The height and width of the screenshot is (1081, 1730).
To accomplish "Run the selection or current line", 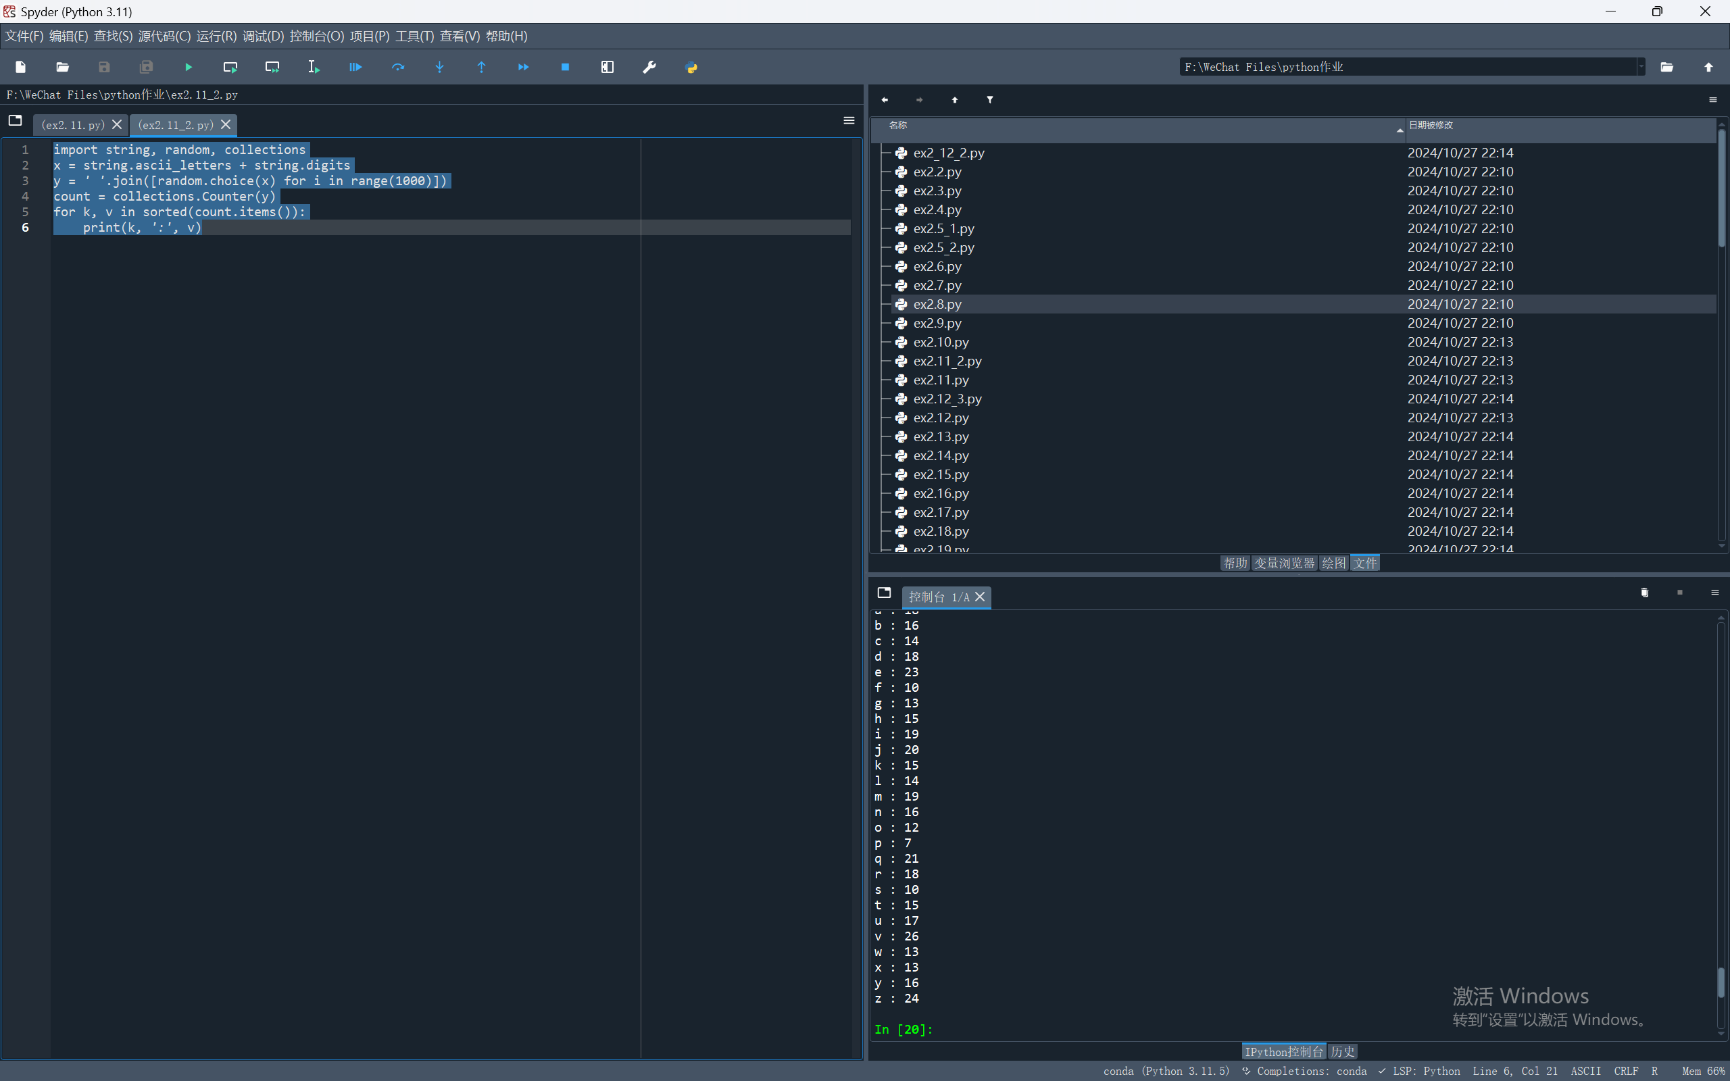I will 314,67.
